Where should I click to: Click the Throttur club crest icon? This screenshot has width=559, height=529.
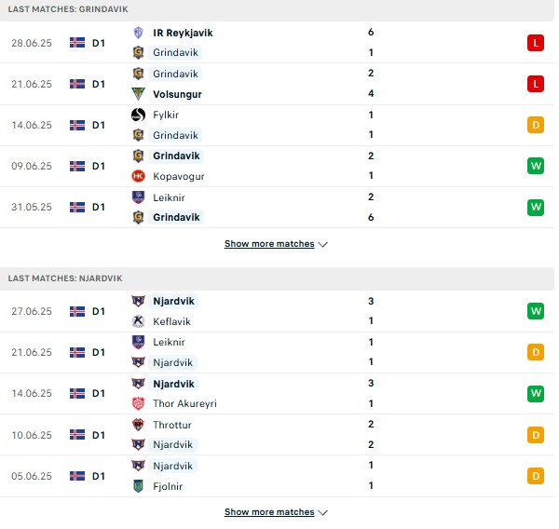pos(138,425)
